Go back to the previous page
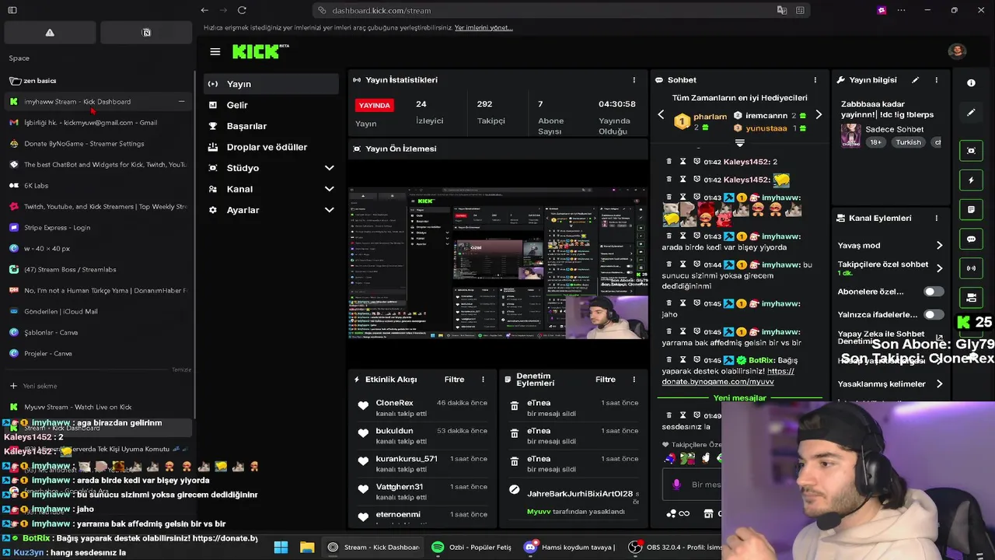 [x=204, y=10]
